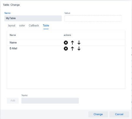Click the actions column header

click(x=67, y=35)
